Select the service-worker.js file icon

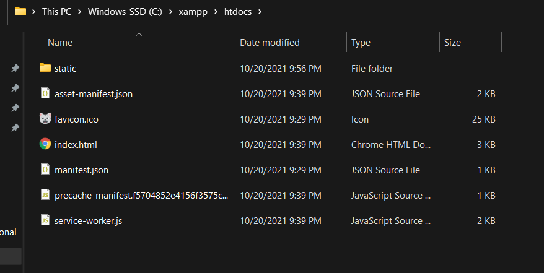45,220
